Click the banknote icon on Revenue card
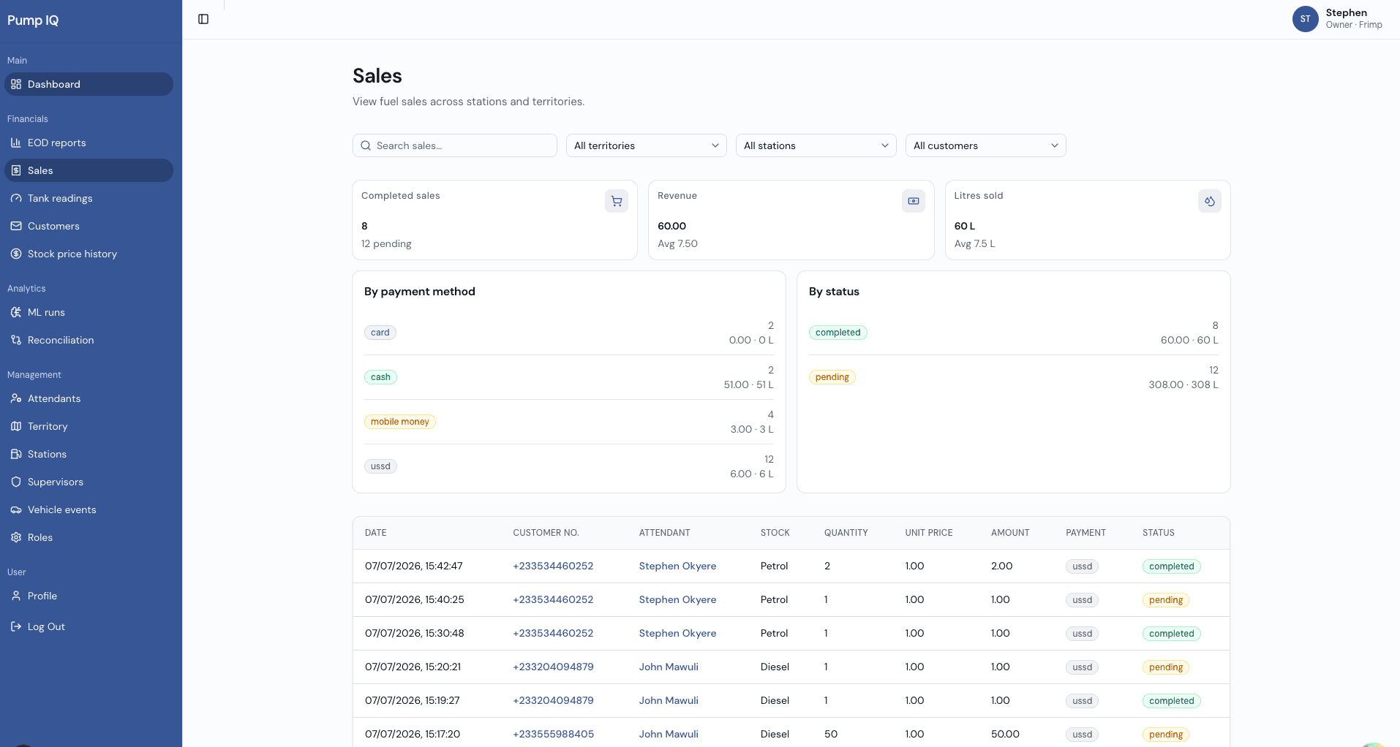Viewport: 1400px width, 747px height. 914,201
